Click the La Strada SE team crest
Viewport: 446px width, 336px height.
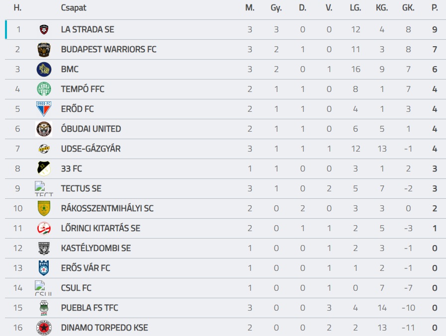(x=44, y=29)
